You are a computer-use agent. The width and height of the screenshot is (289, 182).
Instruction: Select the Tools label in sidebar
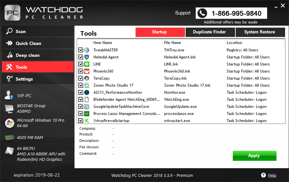[x=22, y=67]
